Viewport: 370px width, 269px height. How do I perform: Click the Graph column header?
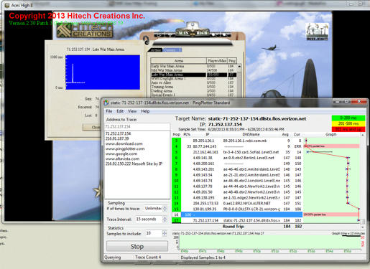point(331,134)
